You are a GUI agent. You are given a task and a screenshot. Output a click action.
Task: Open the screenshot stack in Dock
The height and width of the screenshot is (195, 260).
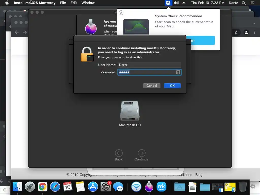[x=218, y=187]
